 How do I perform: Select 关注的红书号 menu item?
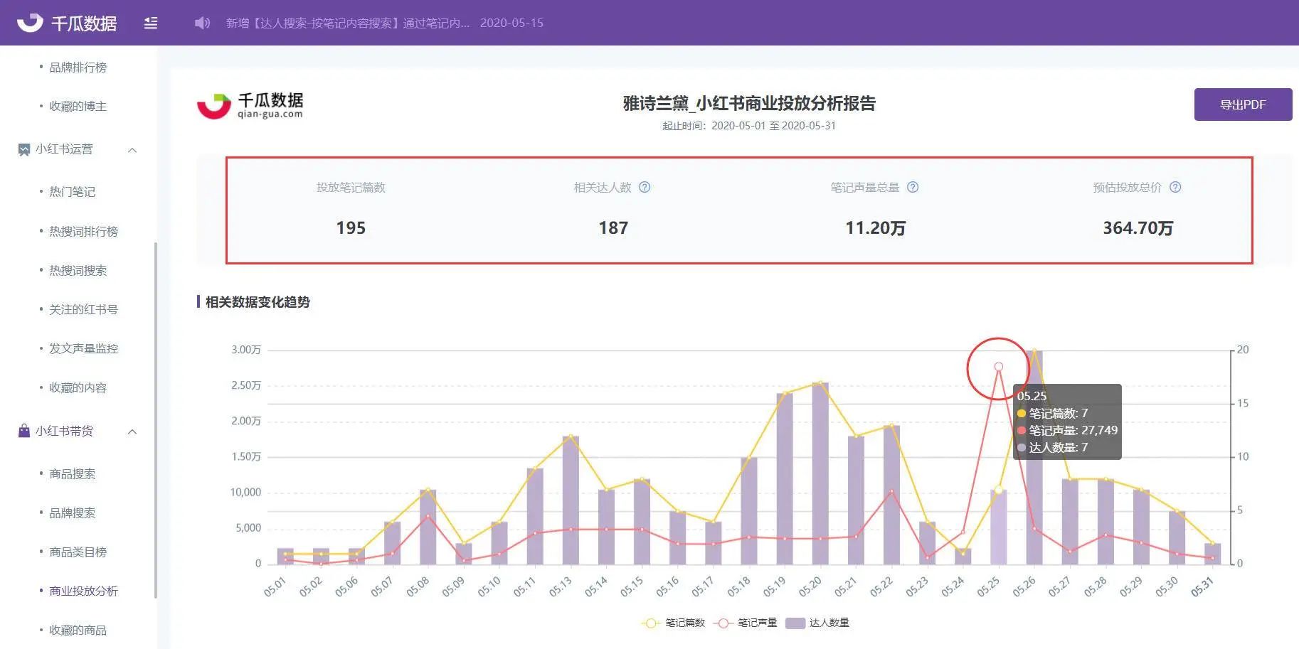click(83, 309)
